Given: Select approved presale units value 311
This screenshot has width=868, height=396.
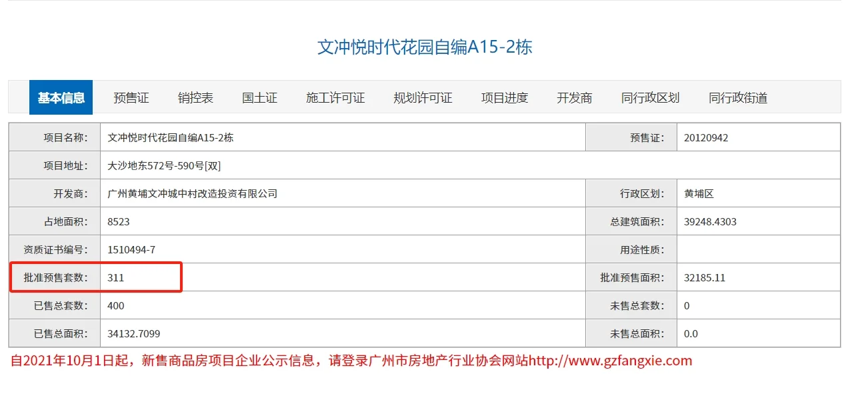Looking at the screenshot, I should pos(116,278).
